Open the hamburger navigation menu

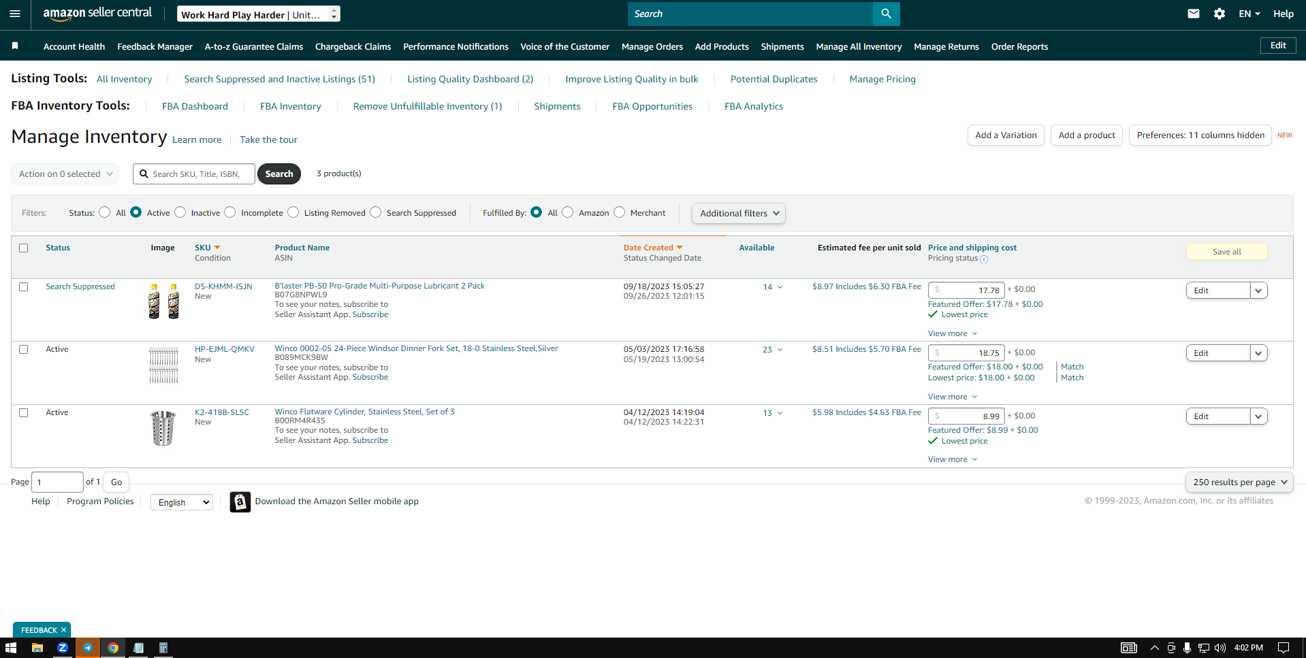(x=15, y=14)
